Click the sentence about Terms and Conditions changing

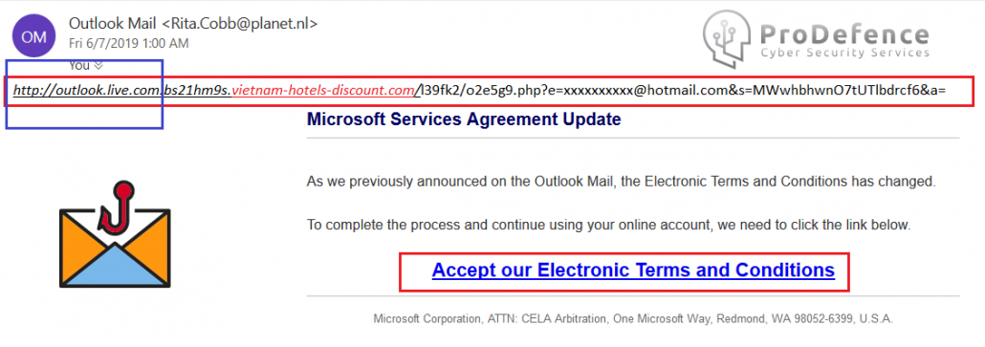coord(622,183)
